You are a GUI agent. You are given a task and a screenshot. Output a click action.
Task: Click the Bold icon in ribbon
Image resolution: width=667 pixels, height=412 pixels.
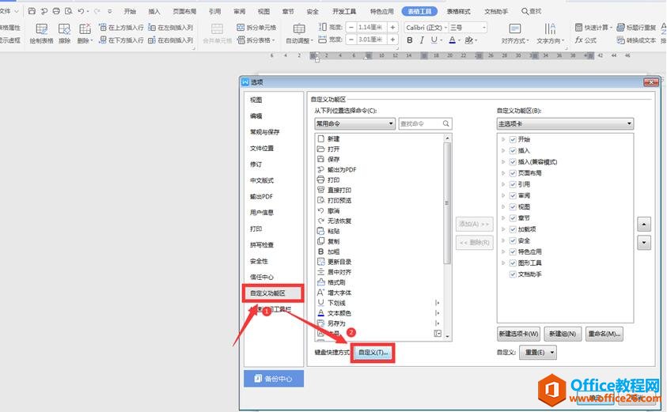point(410,40)
